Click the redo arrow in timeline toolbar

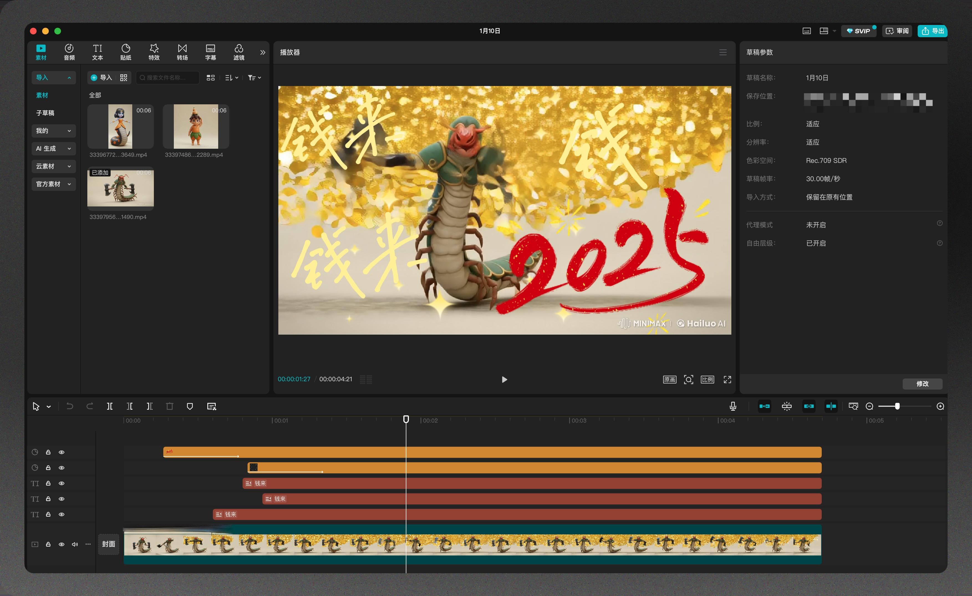coord(90,406)
